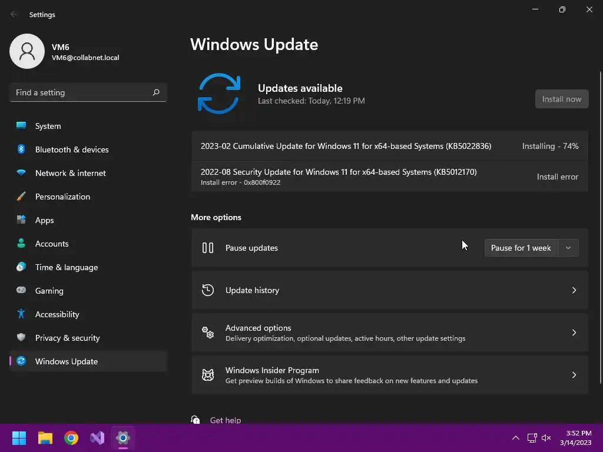603x452 pixels.
Task: Open Privacy & security settings
Action: (88, 338)
